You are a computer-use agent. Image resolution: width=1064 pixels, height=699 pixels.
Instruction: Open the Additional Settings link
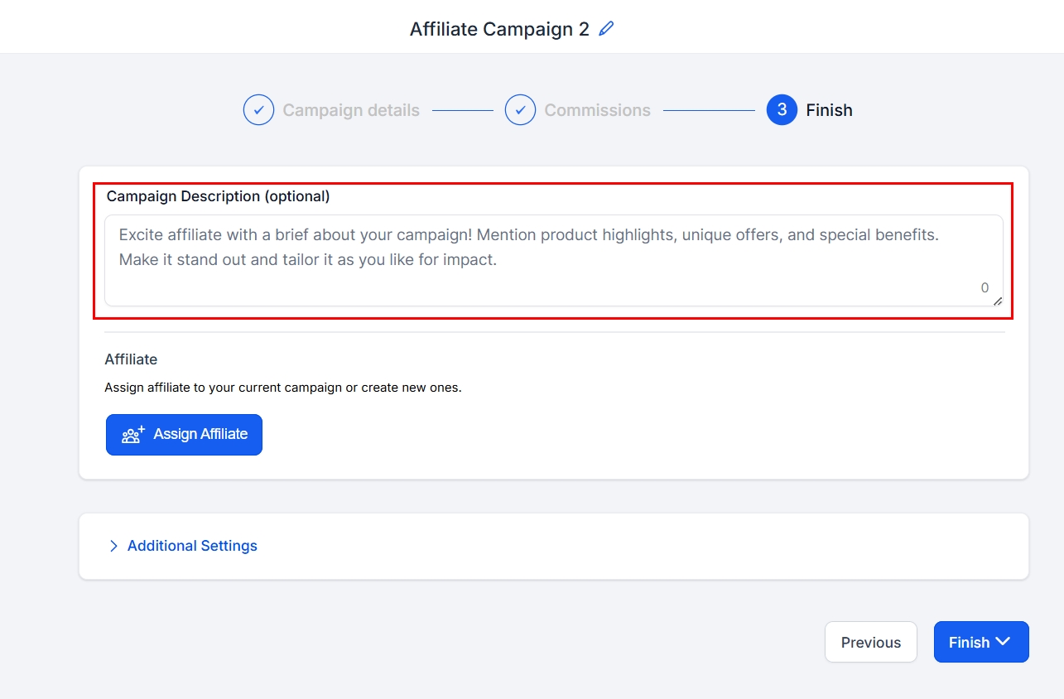tap(192, 546)
